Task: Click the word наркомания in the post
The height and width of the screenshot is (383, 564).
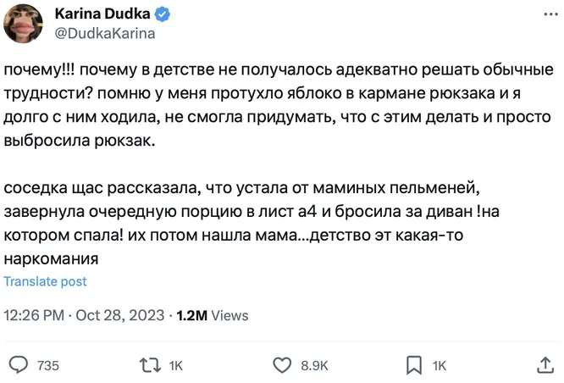Action: [51, 258]
